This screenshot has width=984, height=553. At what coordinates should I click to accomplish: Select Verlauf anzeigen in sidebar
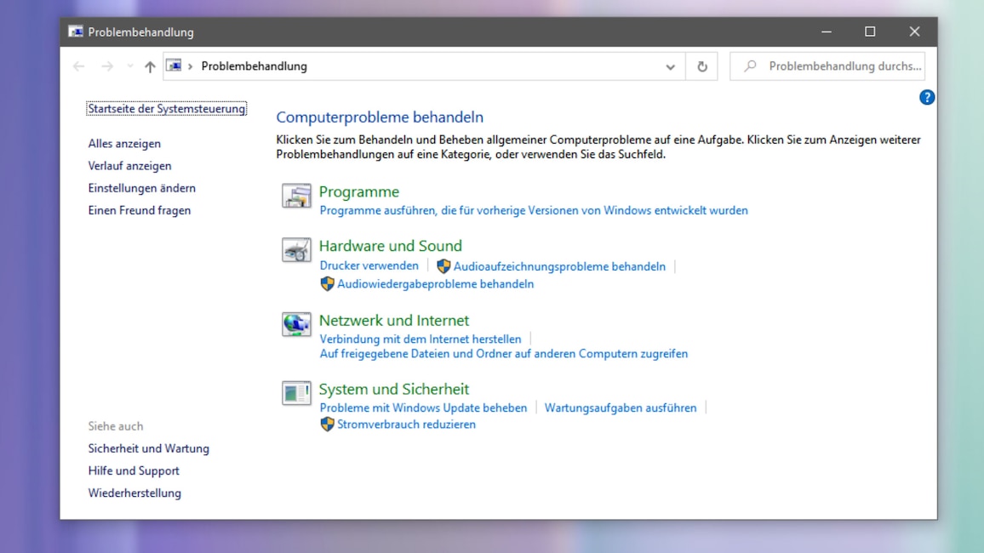(x=129, y=166)
